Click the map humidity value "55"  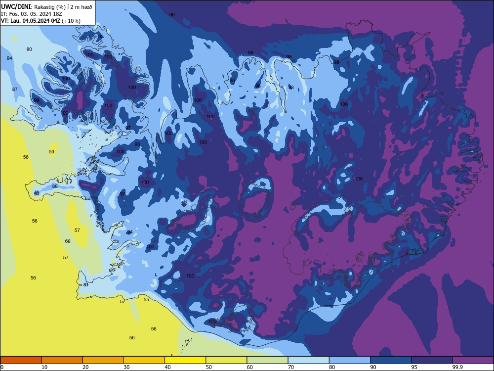pyautogui.click(x=146, y=300)
